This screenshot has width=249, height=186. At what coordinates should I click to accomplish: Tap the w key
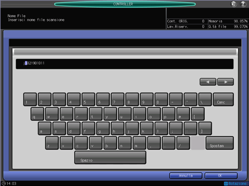pyautogui.click(x=52, y=114)
